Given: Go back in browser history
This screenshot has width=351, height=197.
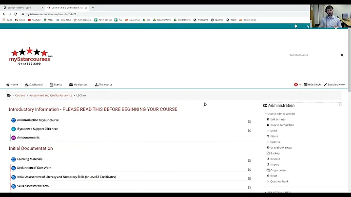Looking at the screenshot, I should [x=4, y=14].
